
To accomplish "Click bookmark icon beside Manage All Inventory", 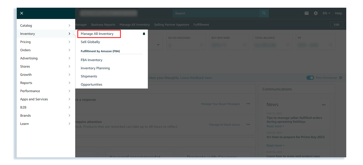I will 144,34.
